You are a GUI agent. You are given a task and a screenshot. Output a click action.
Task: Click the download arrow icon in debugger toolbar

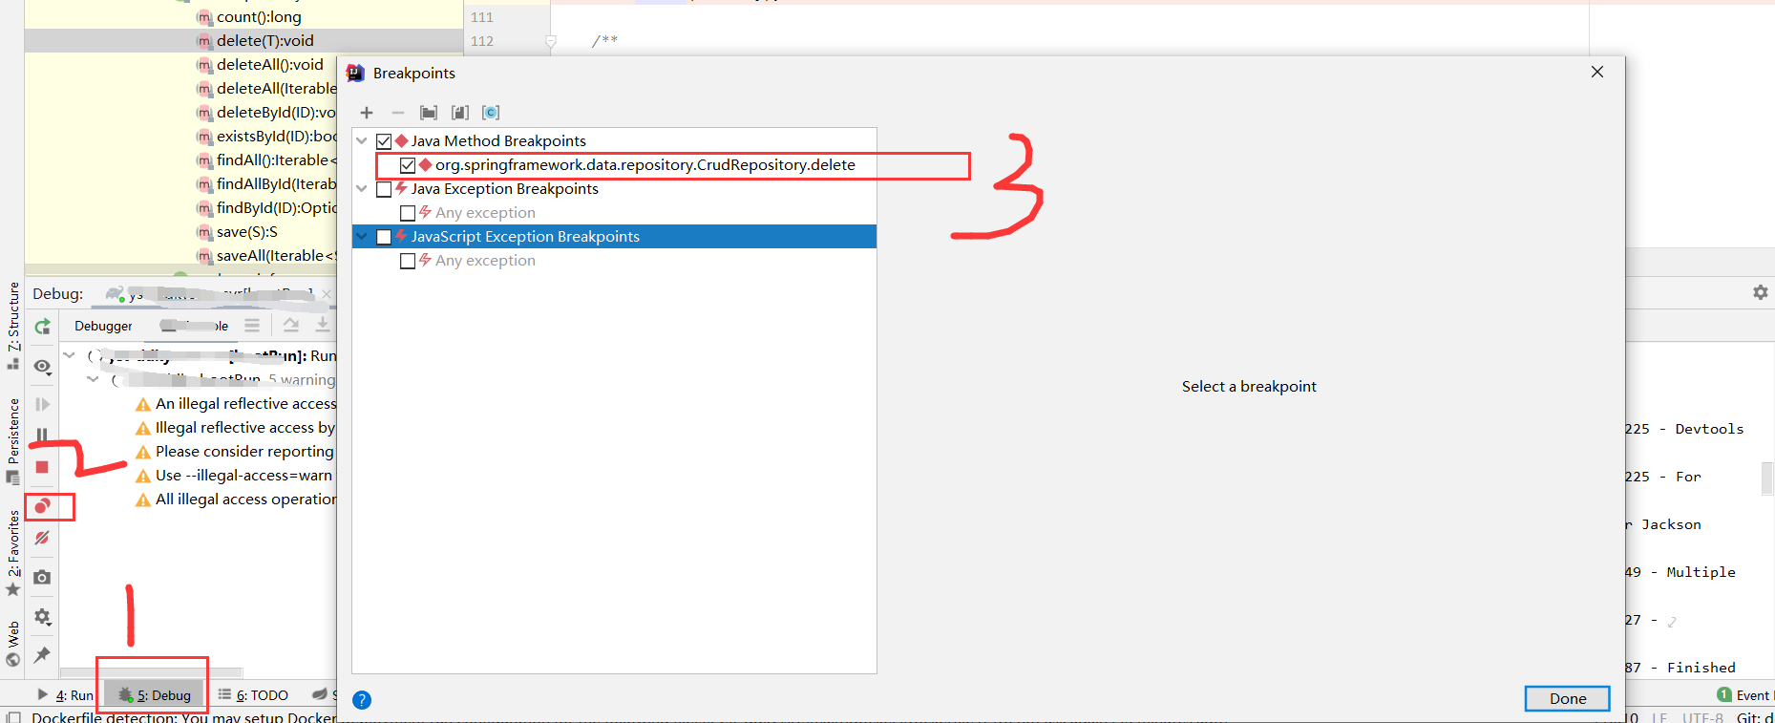click(x=323, y=326)
